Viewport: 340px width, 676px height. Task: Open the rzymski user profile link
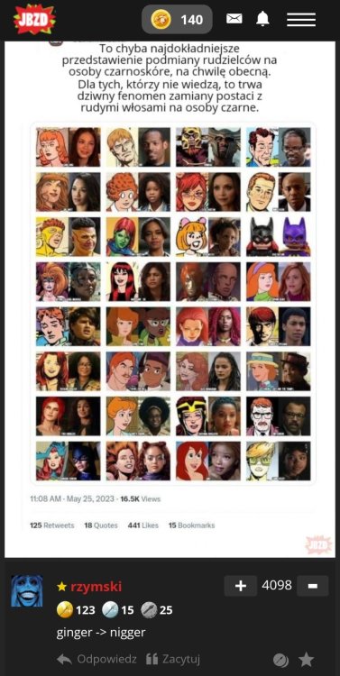point(96,587)
